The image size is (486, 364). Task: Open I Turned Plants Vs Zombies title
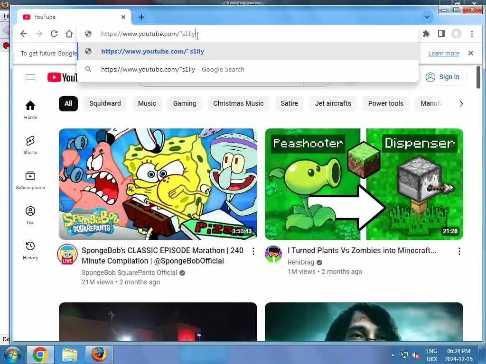[362, 250]
